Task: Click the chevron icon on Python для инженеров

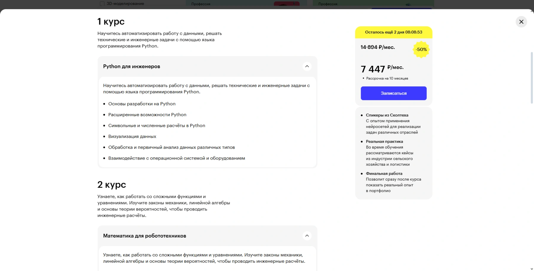Action: tap(307, 66)
